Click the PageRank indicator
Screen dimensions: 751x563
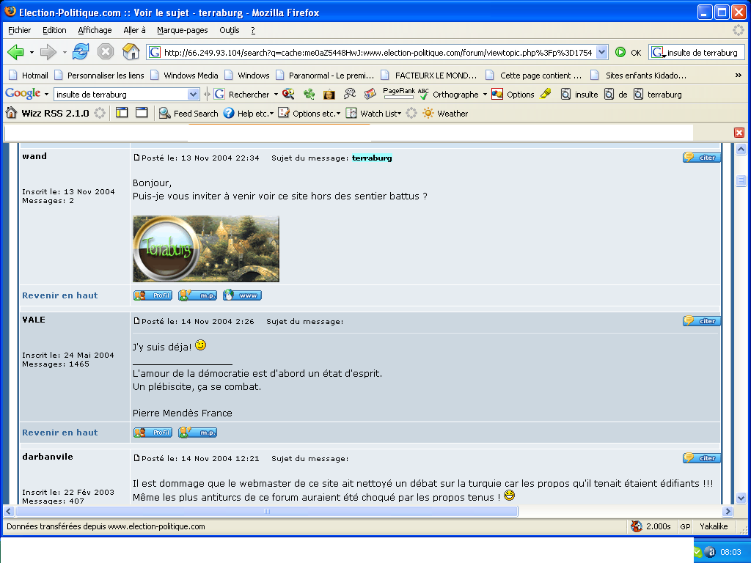click(x=398, y=93)
